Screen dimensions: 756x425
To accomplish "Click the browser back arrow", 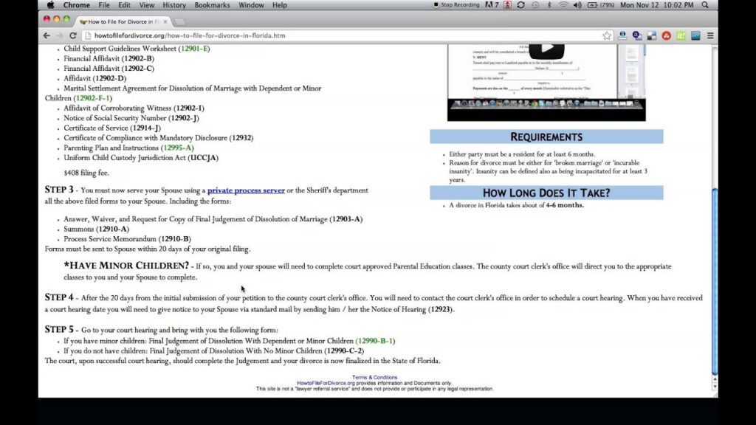I will coord(47,35).
